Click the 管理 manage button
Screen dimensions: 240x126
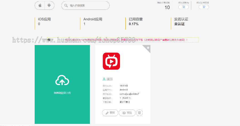pyautogui.click(x=110, y=113)
